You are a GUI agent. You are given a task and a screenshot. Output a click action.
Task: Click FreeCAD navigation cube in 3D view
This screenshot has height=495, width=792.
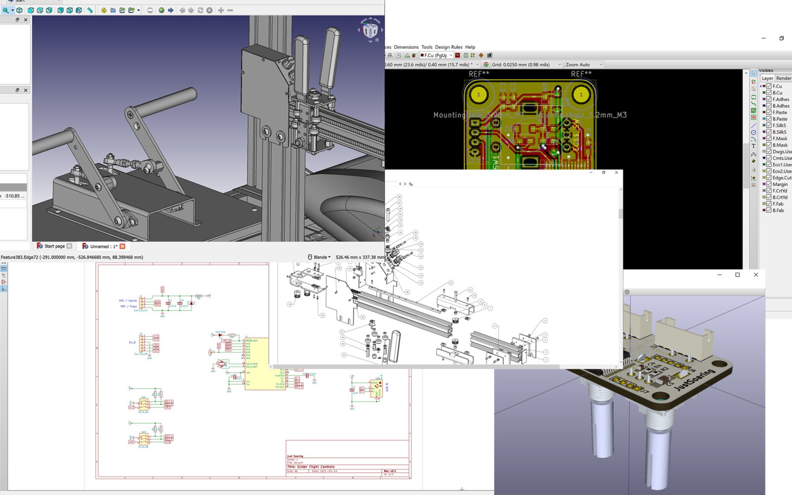pyautogui.click(x=370, y=30)
